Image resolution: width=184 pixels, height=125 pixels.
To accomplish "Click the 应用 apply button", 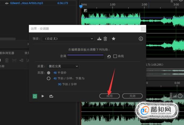I will [x=110, y=96].
